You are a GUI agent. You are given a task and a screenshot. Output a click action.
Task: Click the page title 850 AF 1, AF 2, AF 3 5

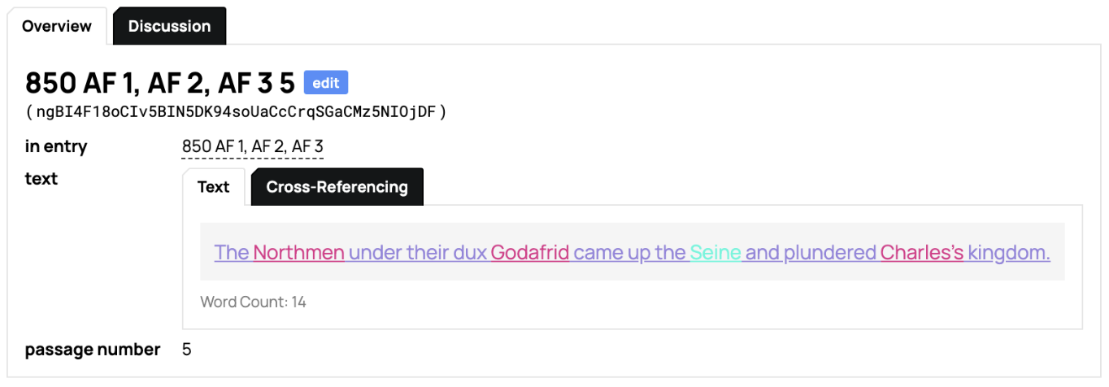coord(159,83)
